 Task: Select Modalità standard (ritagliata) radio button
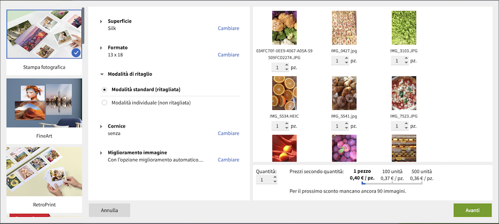pyautogui.click(x=104, y=89)
